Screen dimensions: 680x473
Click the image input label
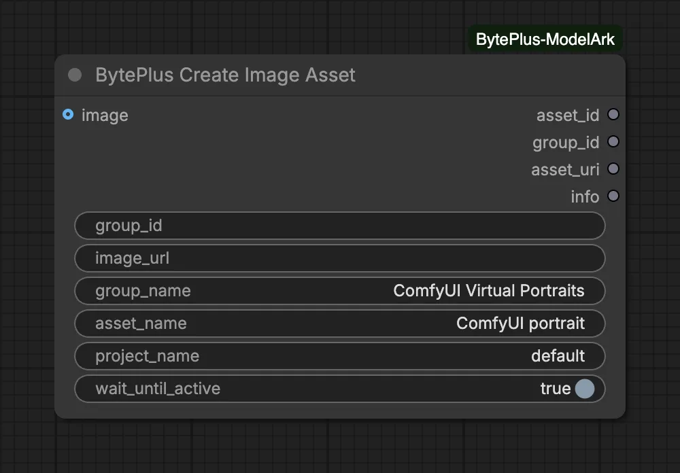tap(105, 116)
